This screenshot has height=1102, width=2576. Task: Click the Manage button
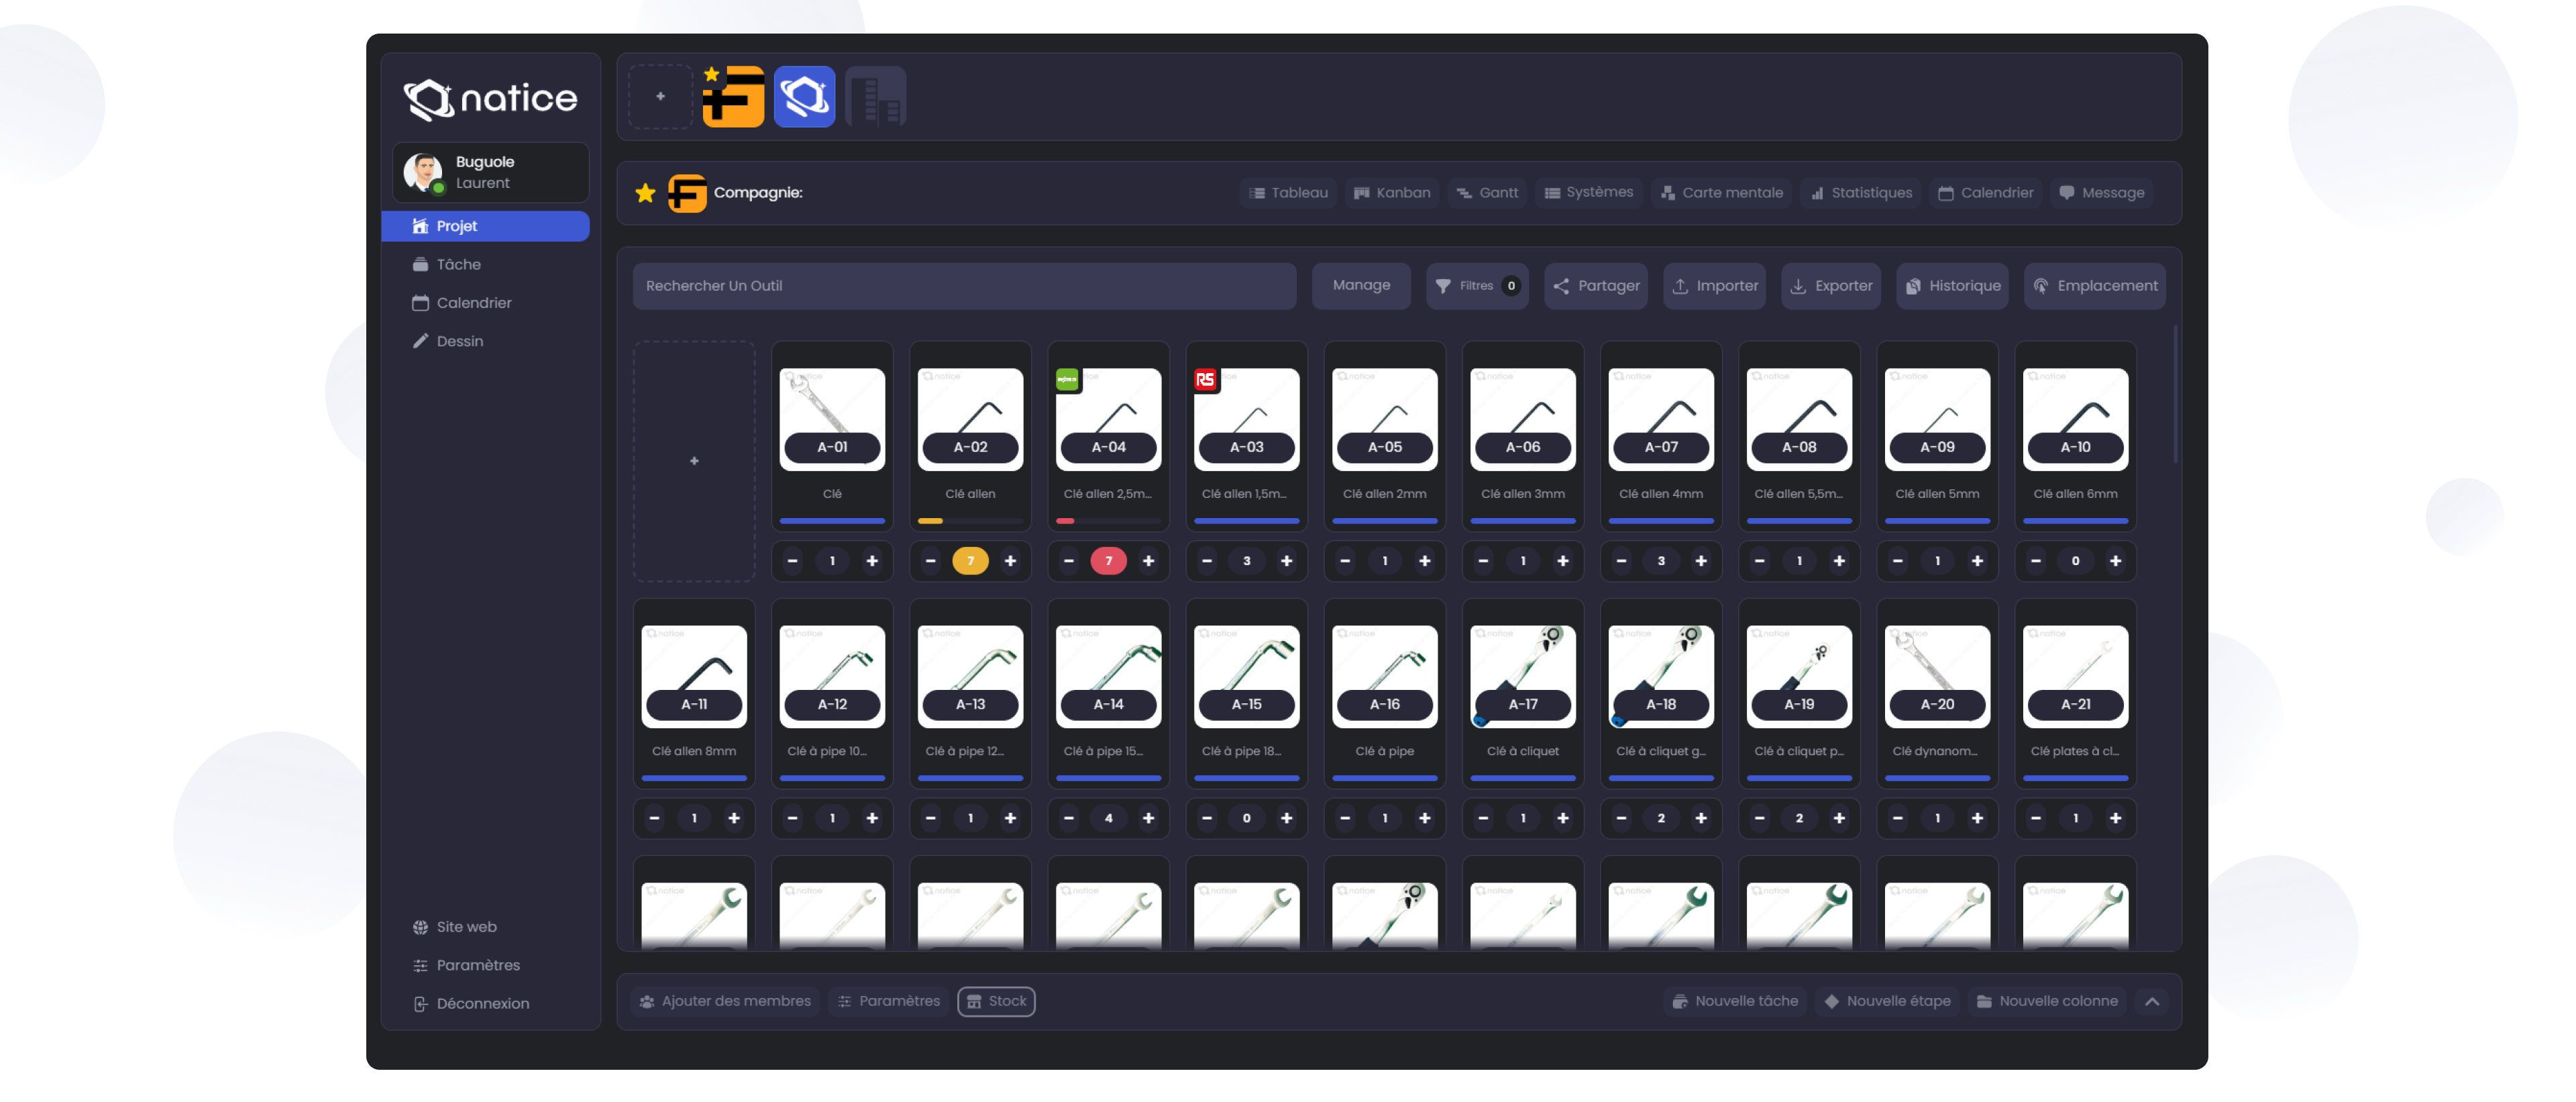(1361, 286)
